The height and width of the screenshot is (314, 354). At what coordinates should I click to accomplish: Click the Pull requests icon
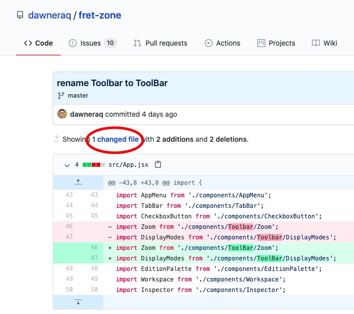pyautogui.click(x=137, y=43)
